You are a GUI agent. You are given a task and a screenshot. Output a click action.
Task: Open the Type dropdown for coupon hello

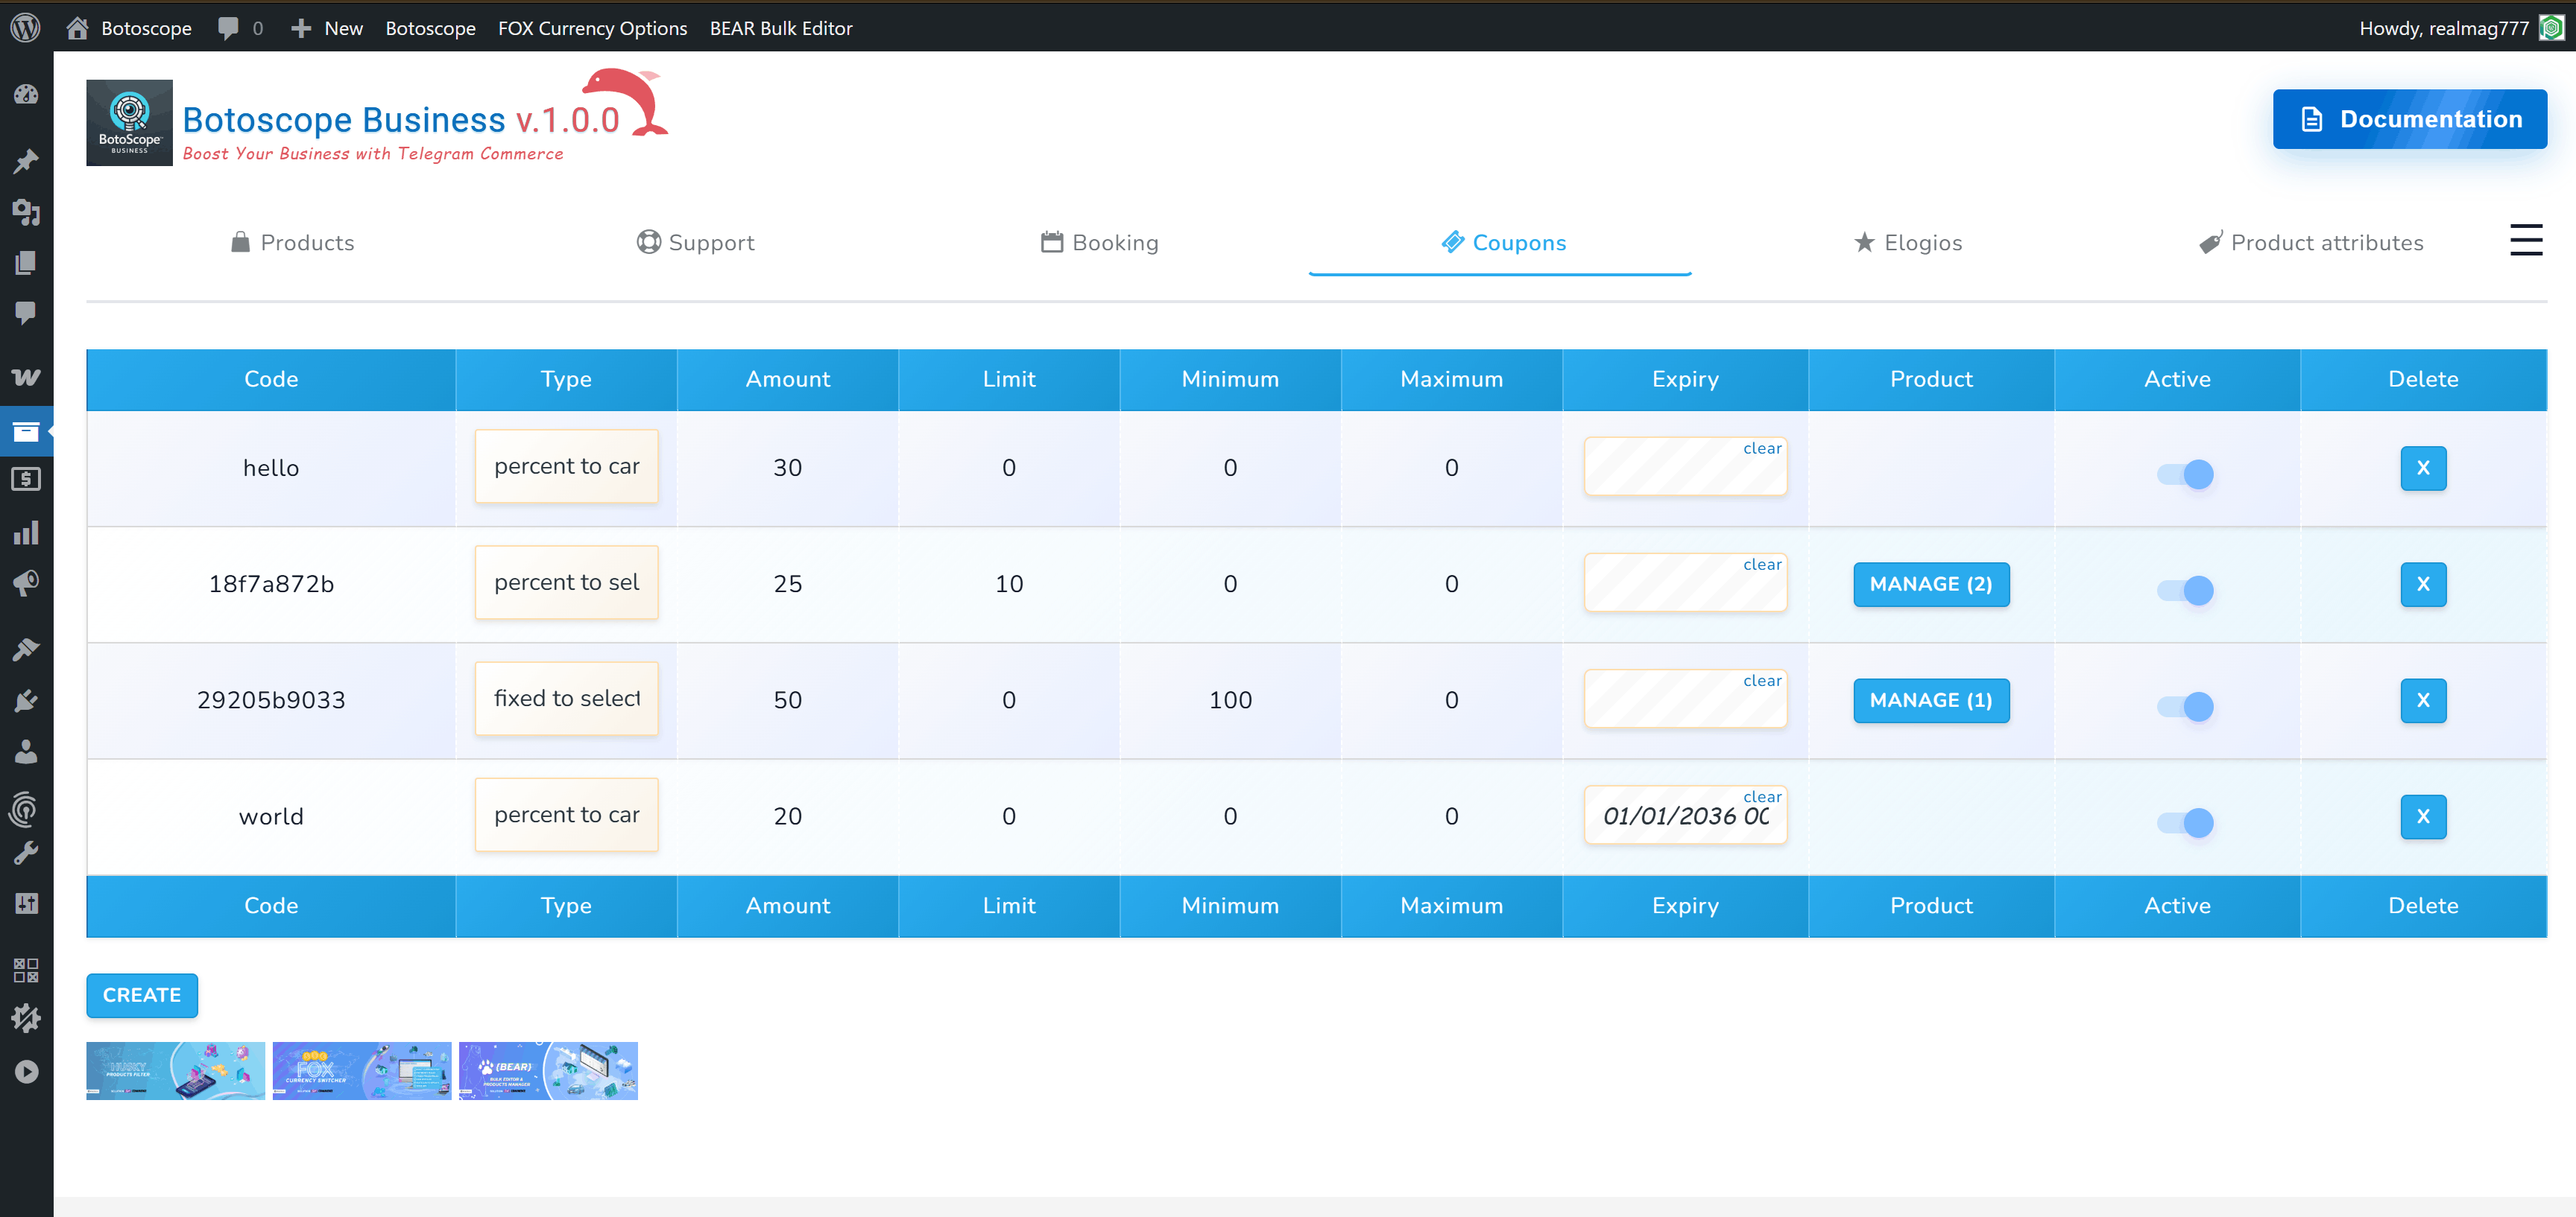click(x=566, y=465)
